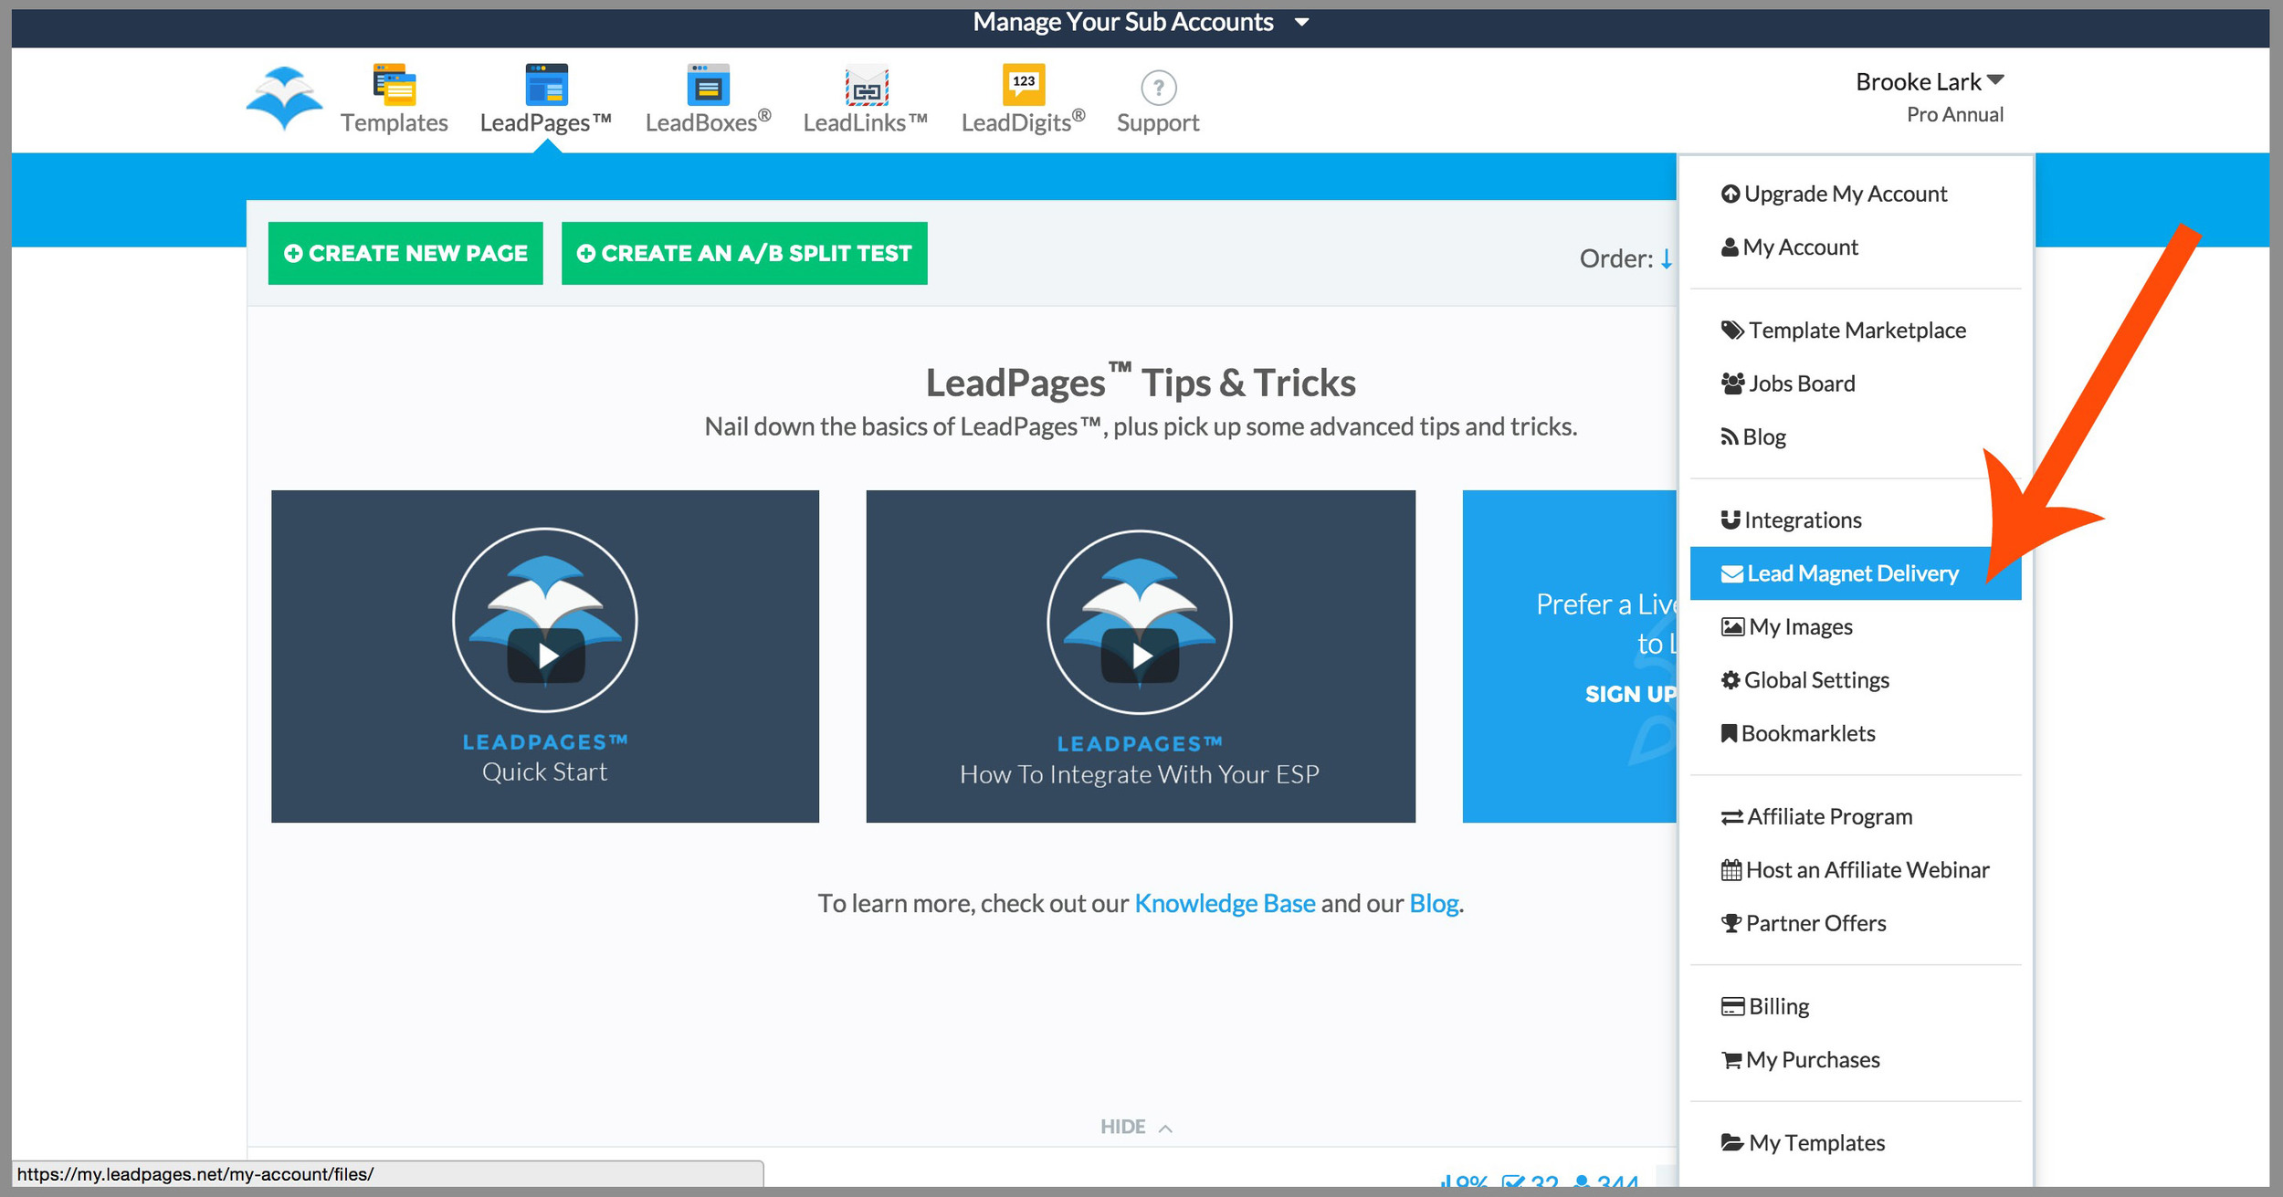Open My Images menu entry
This screenshot has height=1197, width=2283.
tap(1786, 626)
